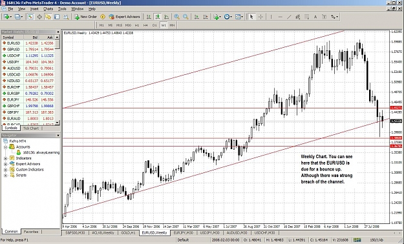Screen dimensions: 404x244
Task: Select the Vertical Line drawing tool
Action: (x=271, y=17)
